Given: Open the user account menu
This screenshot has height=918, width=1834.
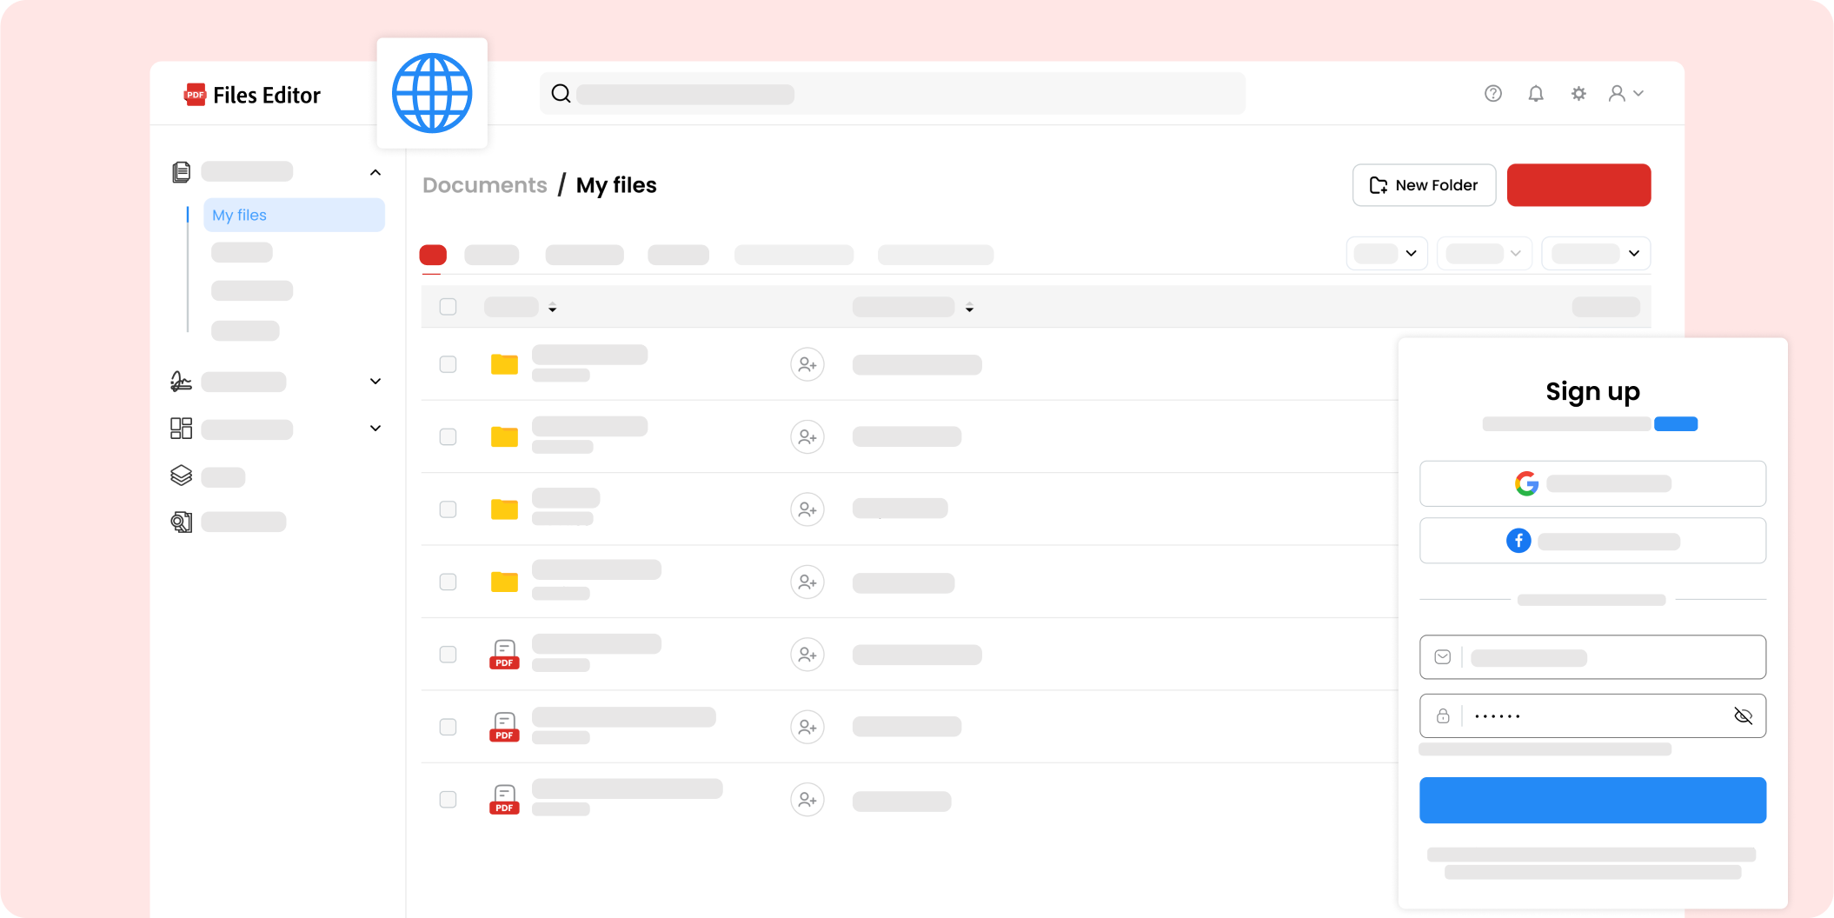Looking at the screenshot, I should (x=1625, y=93).
